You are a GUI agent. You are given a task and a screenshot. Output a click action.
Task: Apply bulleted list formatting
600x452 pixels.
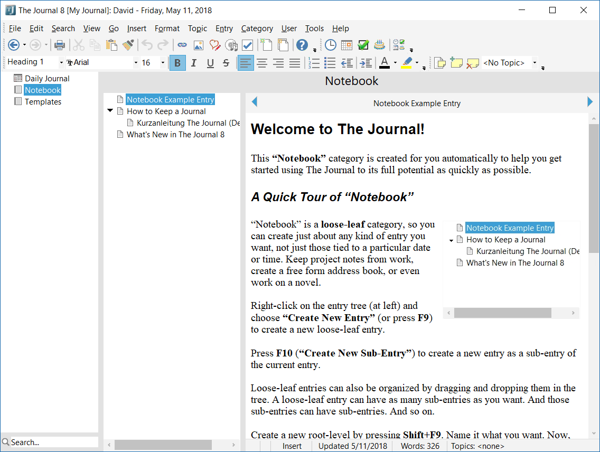pyautogui.click(x=330, y=63)
